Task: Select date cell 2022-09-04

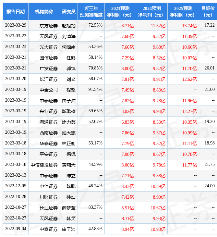Action: pos(16,229)
